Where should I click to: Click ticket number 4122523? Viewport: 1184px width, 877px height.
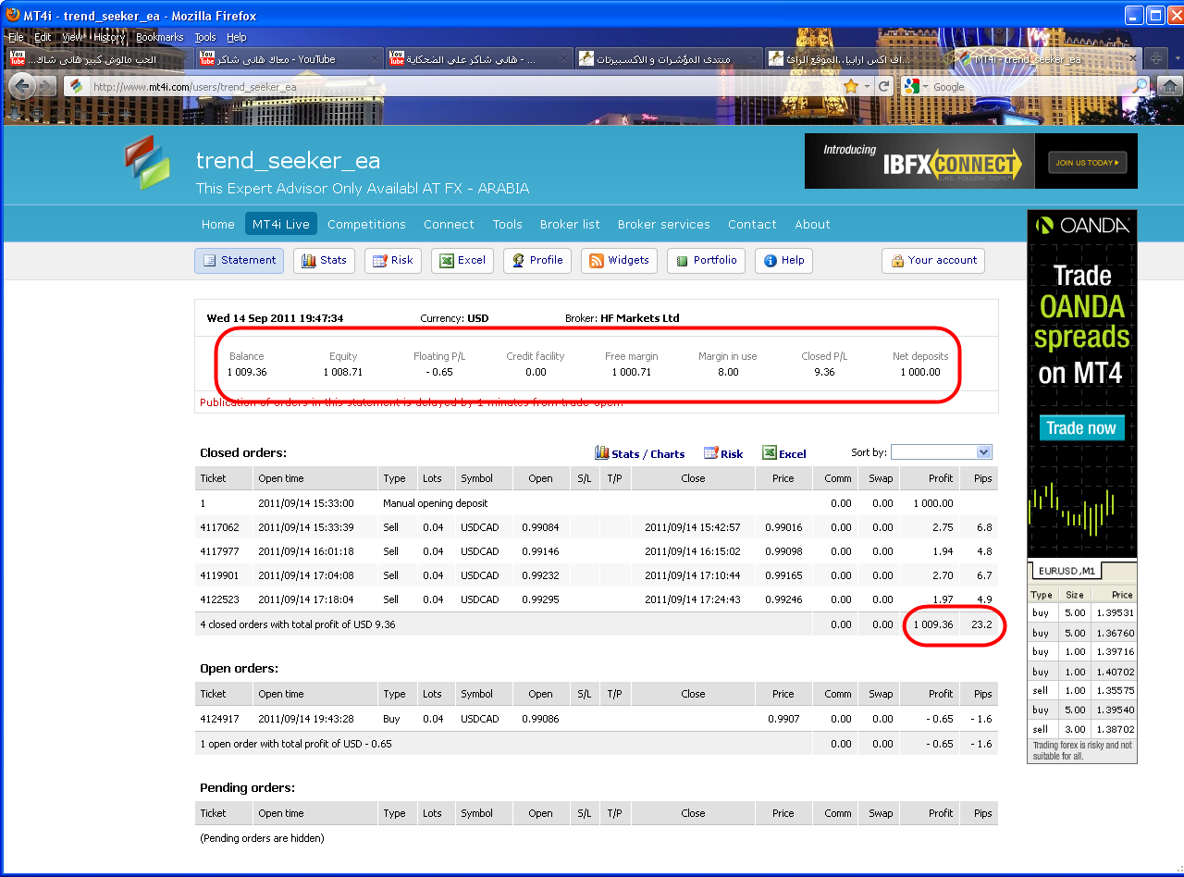[219, 599]
